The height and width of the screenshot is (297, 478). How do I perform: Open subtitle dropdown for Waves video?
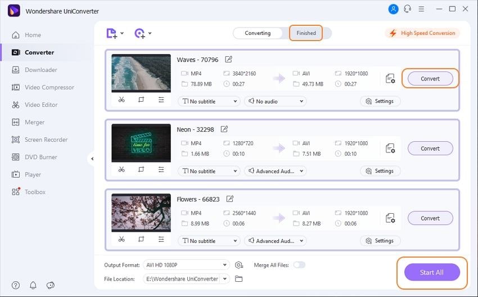pyautogui.click(x=209, y=101)
